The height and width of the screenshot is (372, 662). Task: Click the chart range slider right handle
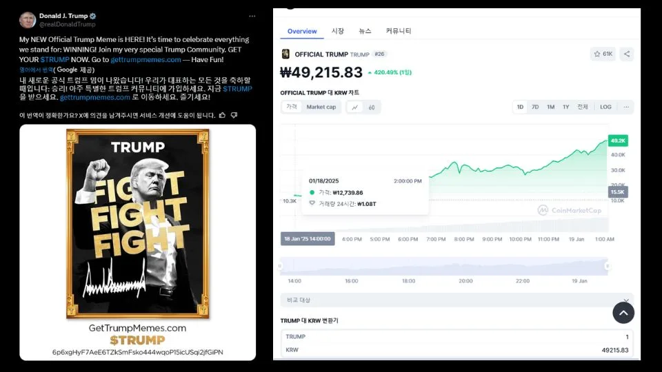(x=608, y=266)
